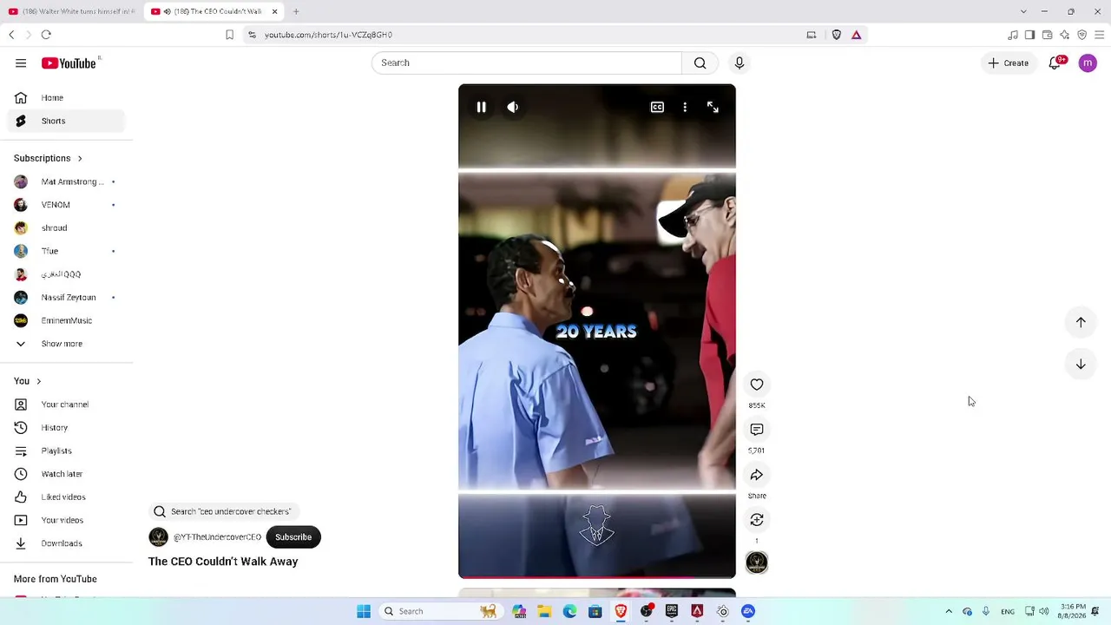Go to previous Short with up arrow

pos(1081,322)
